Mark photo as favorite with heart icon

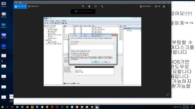point(96,6)
